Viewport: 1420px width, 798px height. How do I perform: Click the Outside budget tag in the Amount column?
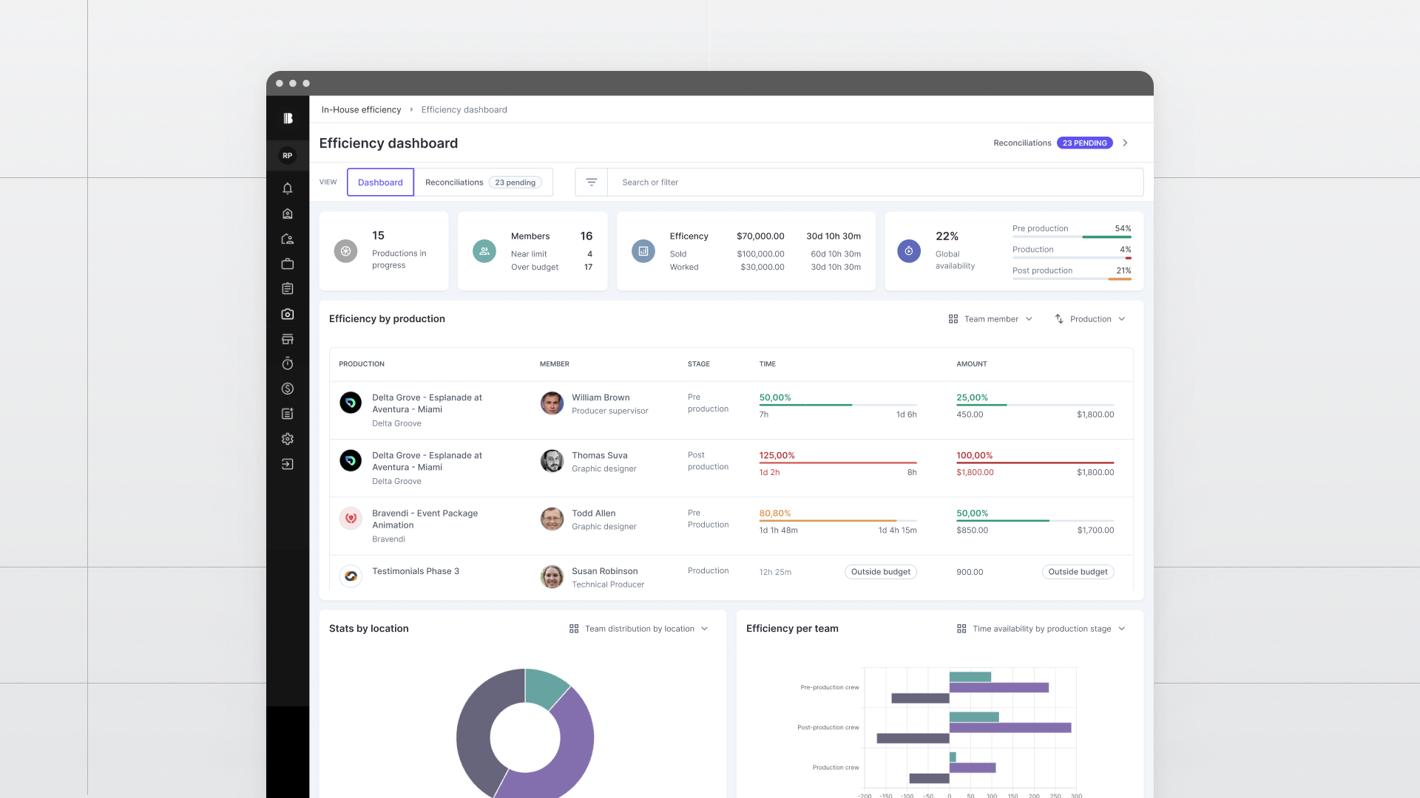click(1078, 572)
